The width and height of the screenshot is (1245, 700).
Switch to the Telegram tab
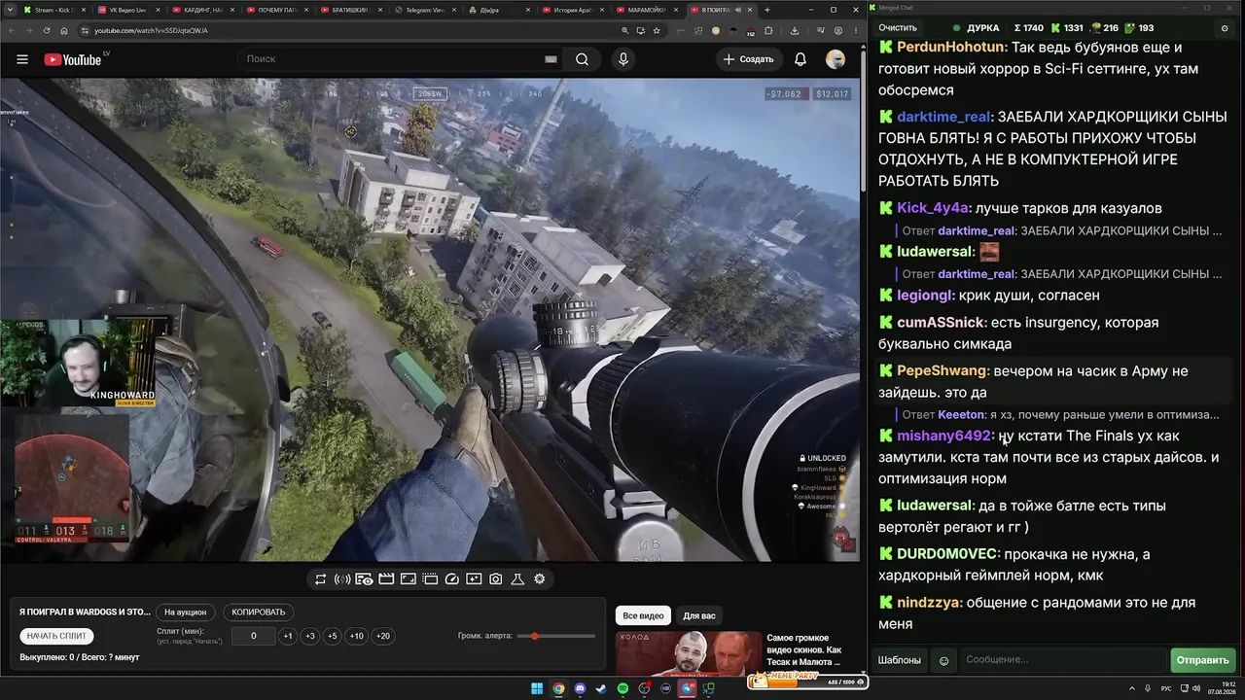coord(426,10)
